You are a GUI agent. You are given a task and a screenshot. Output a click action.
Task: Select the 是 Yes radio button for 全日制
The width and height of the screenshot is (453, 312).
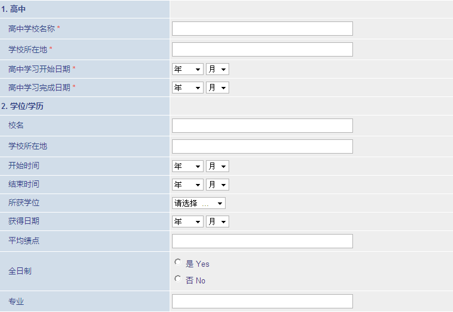coord(177,262)
